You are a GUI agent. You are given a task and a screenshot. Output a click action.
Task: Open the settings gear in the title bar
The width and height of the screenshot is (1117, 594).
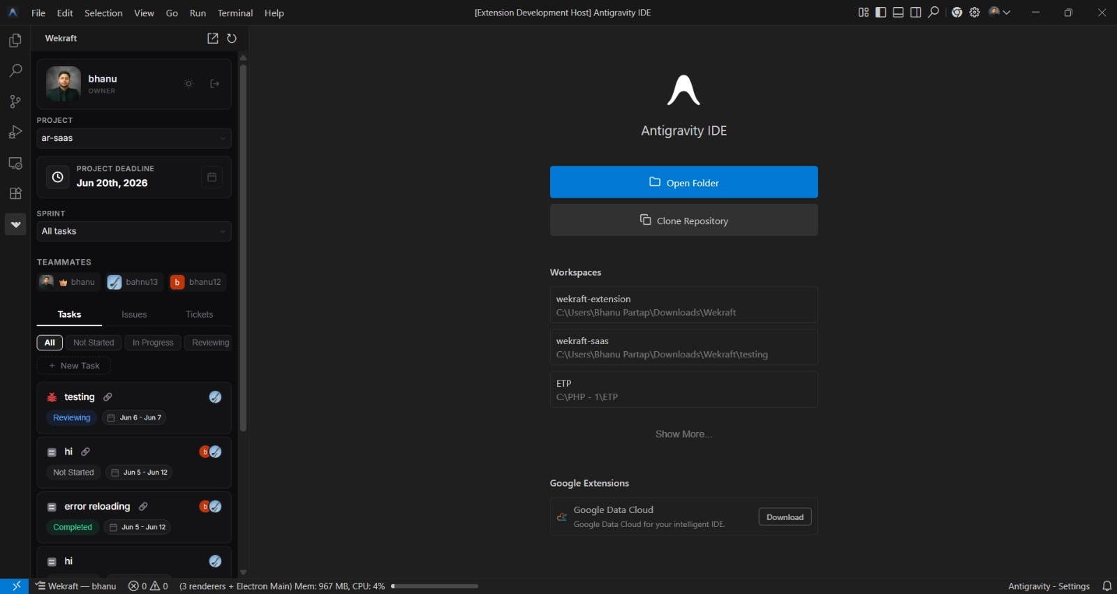[975, 13]
